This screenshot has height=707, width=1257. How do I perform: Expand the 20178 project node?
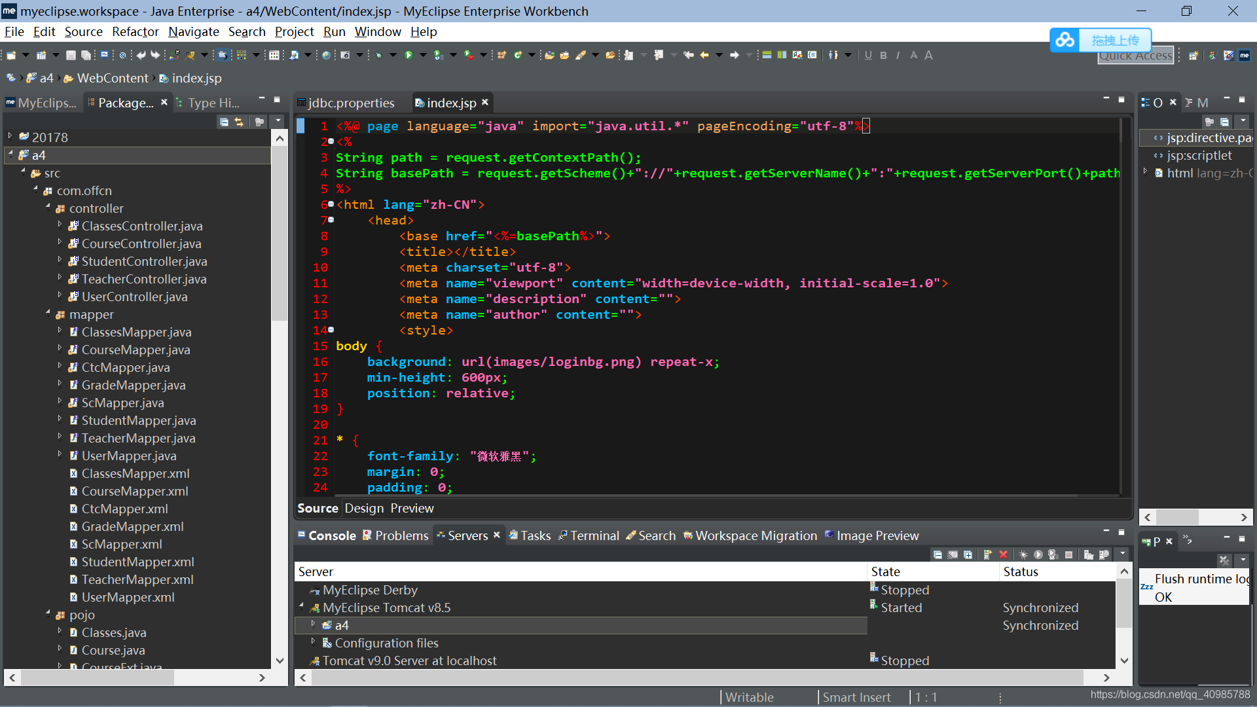(x=10, y=137)
